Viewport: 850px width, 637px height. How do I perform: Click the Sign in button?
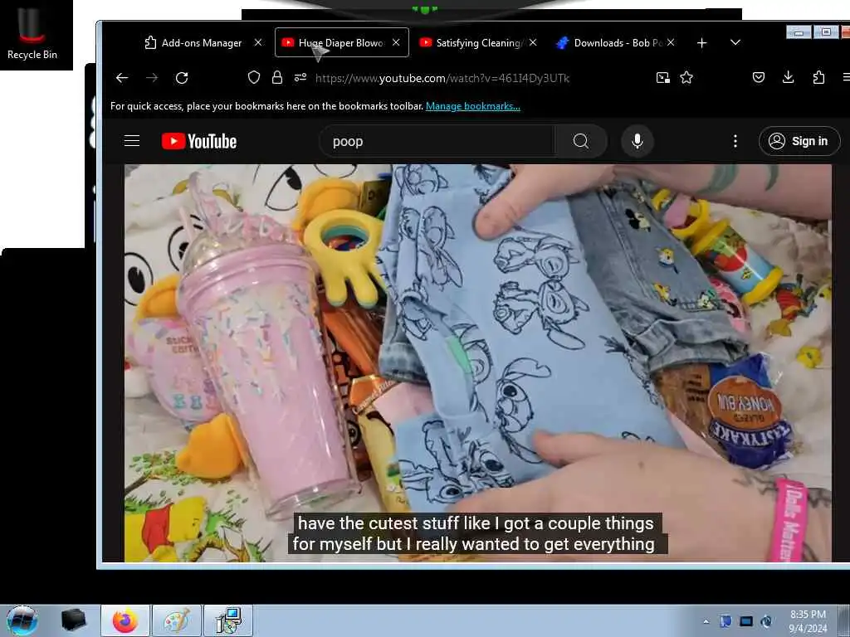(799, 141)
